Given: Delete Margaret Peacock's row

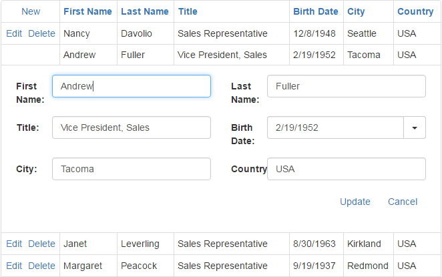Looking at the screenshot, I should (41, 266).
